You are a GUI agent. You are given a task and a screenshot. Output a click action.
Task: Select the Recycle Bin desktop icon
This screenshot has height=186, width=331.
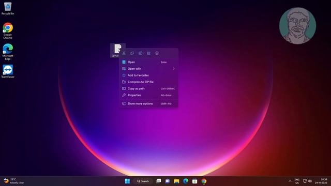[8, 8]
